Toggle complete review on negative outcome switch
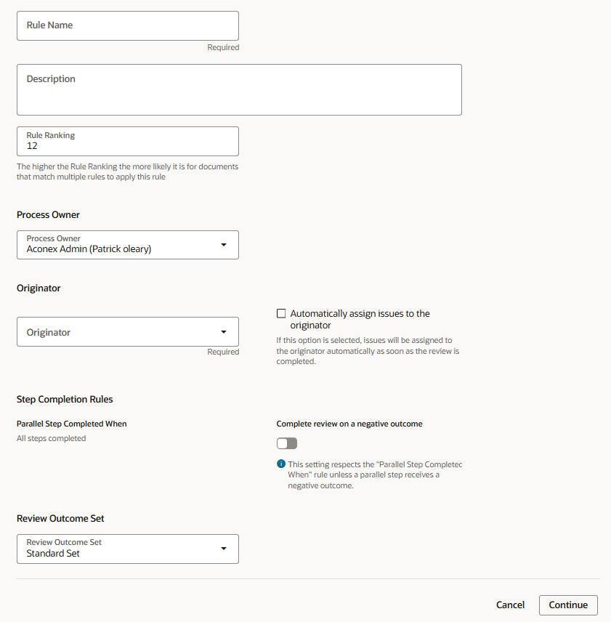 [x=287, y=443]
